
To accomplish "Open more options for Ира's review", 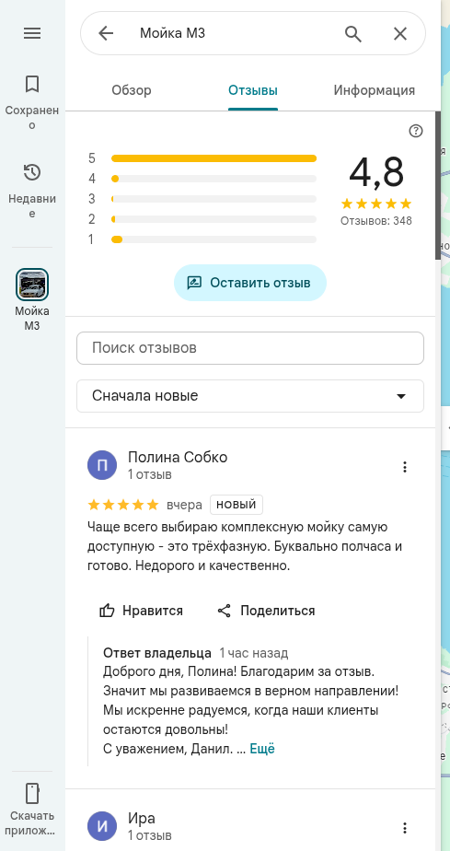I will (x=405, y=828).
